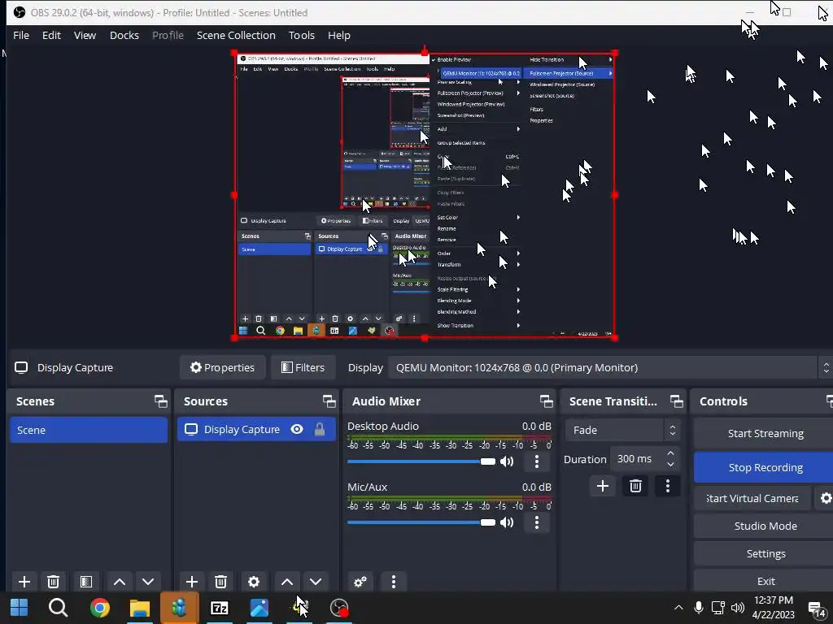Pop out the Sources dock

tap(329, 401)
